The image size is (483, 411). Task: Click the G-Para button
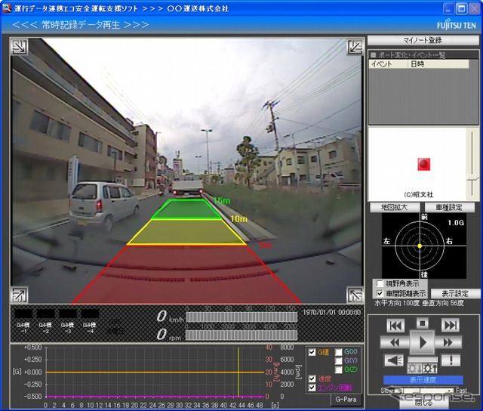point(346,399)
